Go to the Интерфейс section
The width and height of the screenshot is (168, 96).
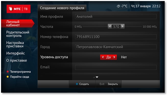coord(16,53)
